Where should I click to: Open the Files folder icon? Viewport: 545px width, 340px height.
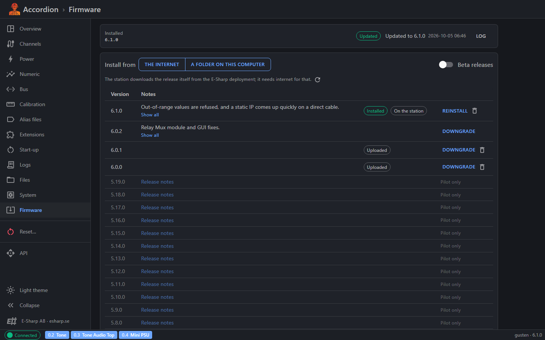click(x=11, y=180)
